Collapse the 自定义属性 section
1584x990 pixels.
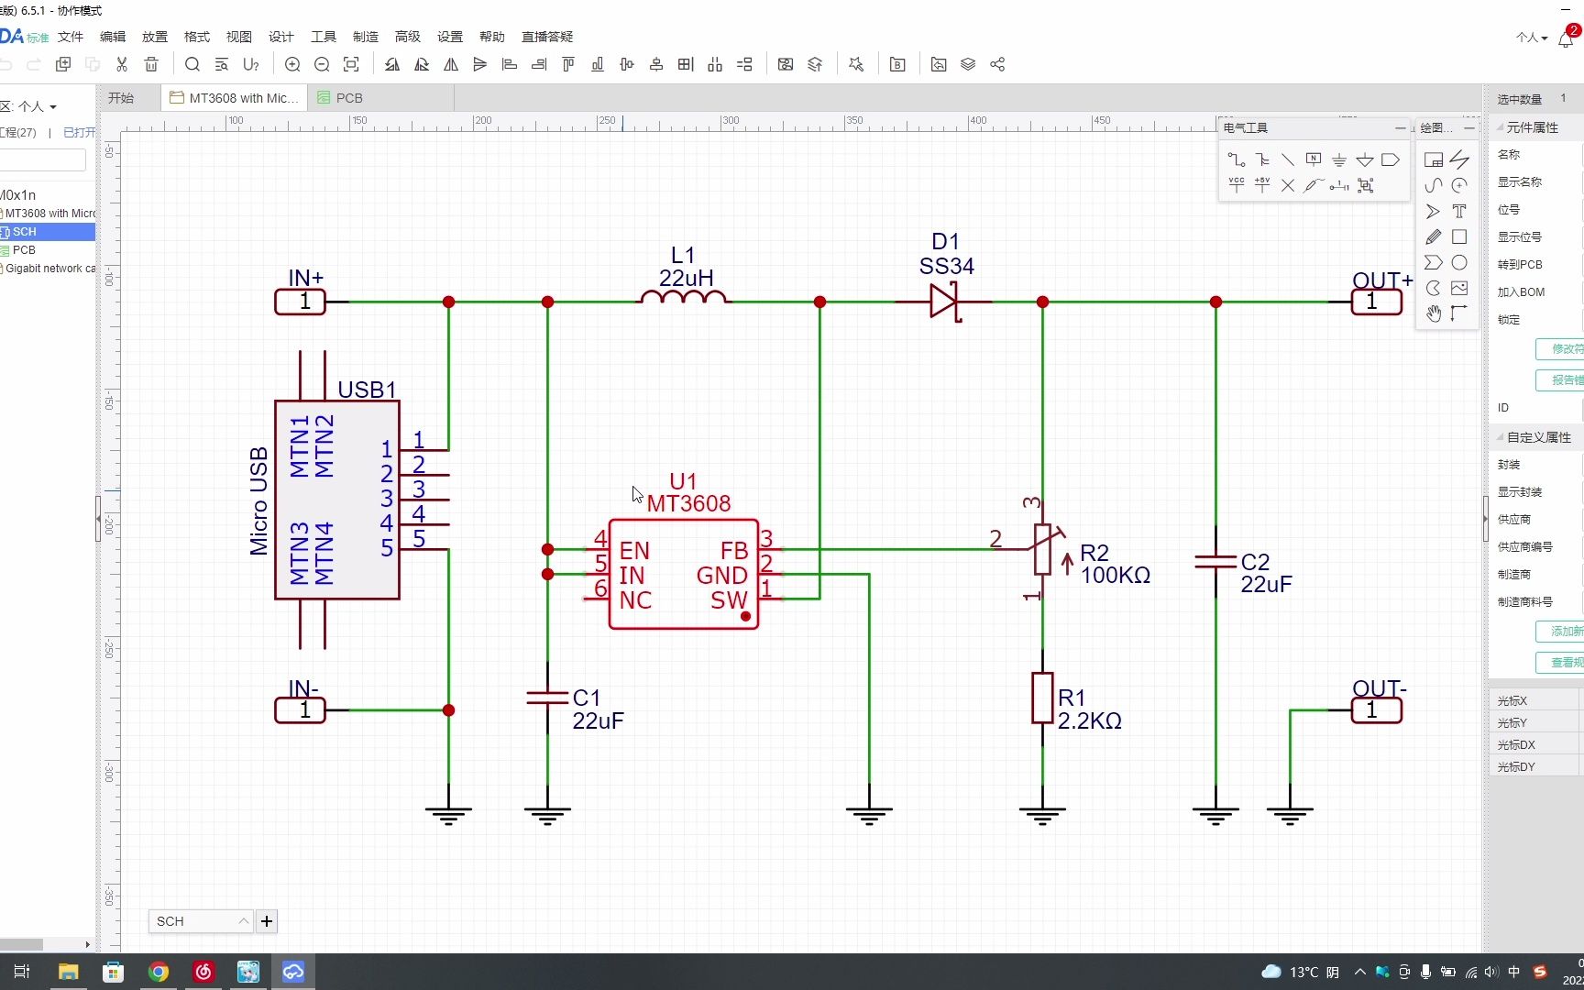pyautogui.click(x=1501, y=437)
